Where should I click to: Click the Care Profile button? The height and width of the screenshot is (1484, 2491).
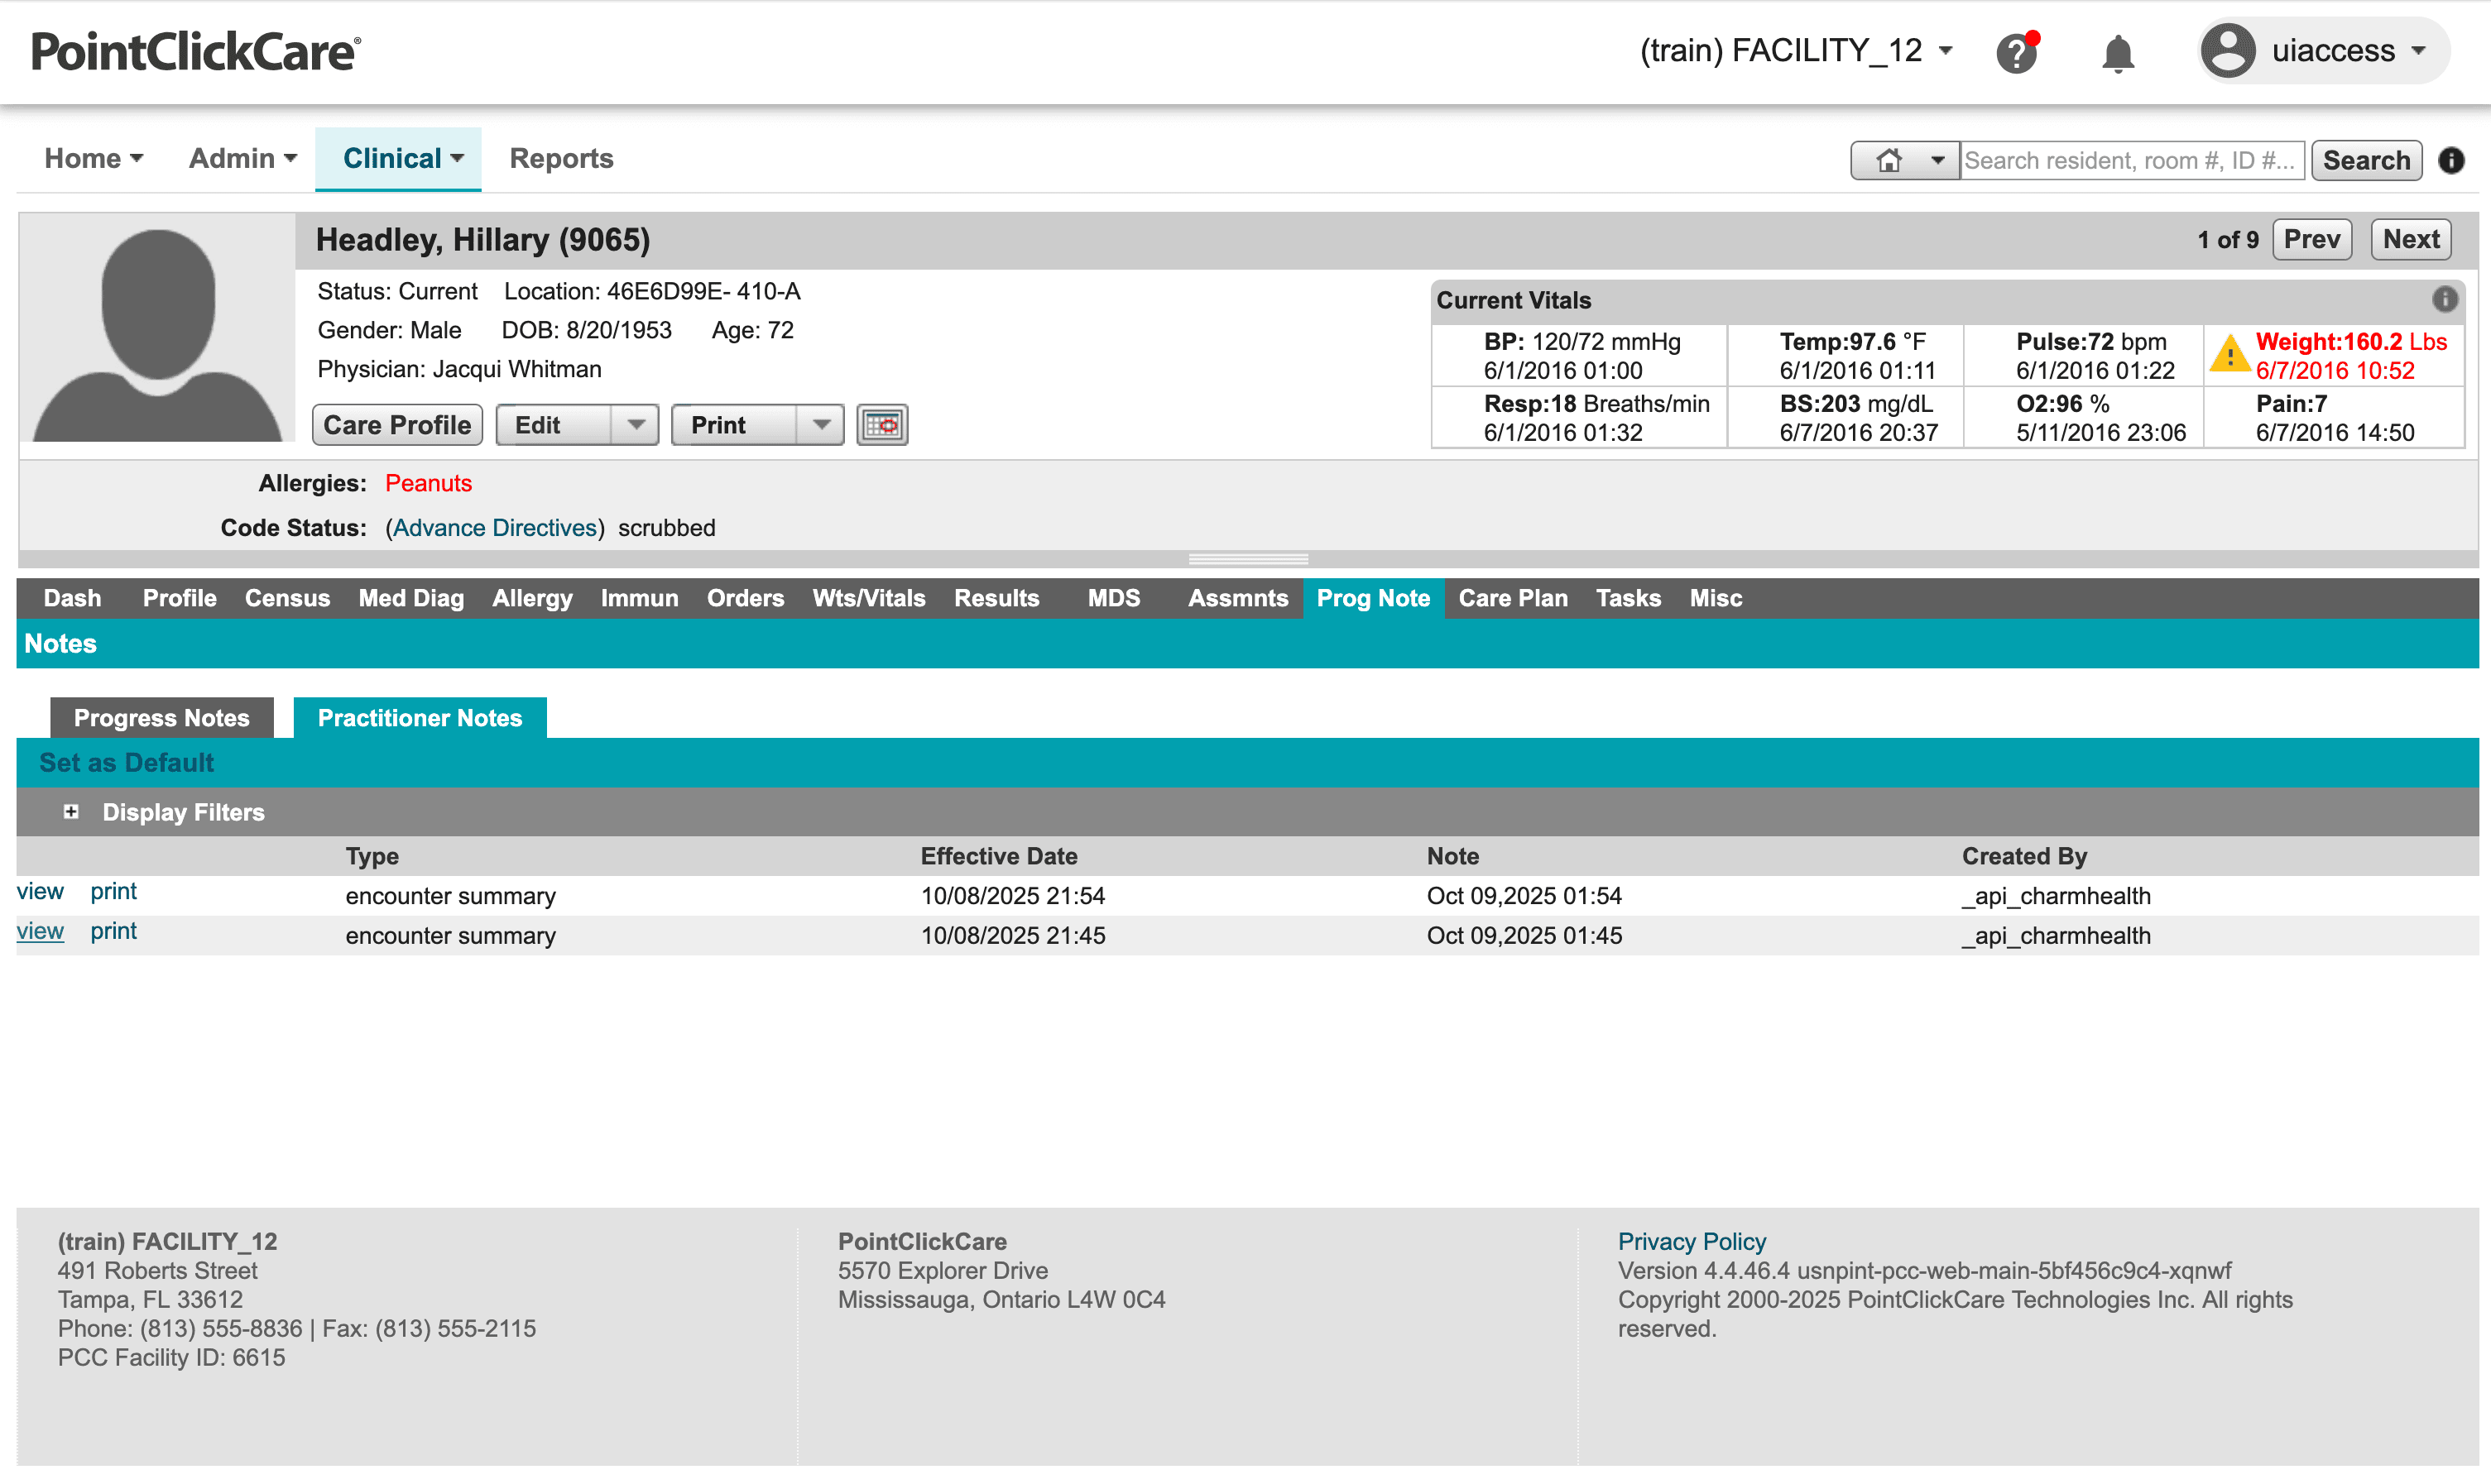[397, 425]
